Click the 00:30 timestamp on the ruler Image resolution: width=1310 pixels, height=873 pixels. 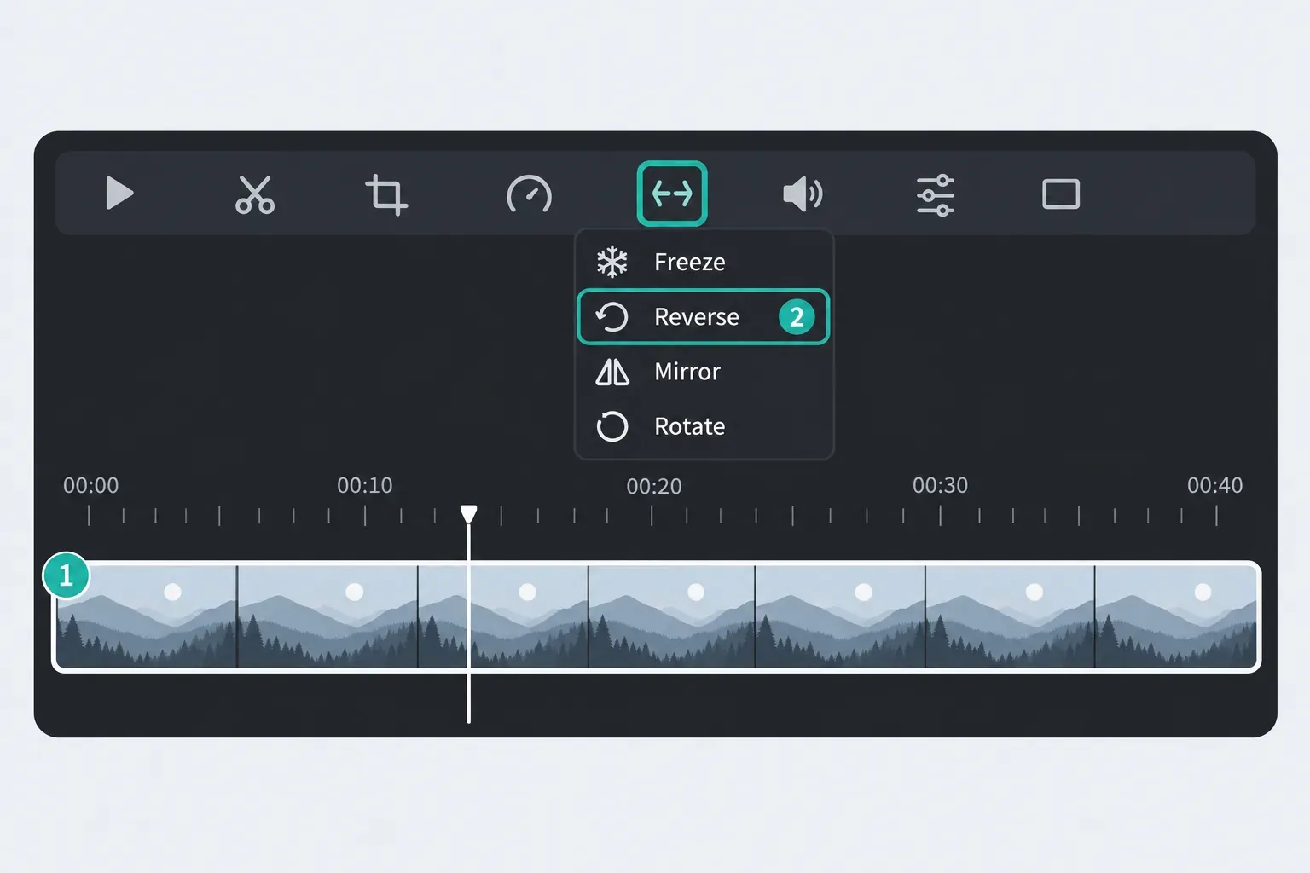coord(940,486)
